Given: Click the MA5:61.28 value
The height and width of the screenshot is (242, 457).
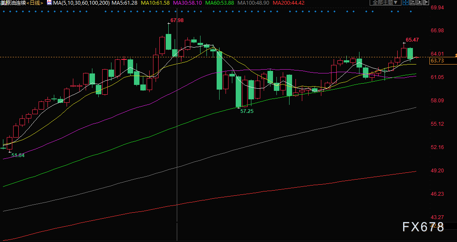Looking at the screenshot, I should click(x=125, y=3).
